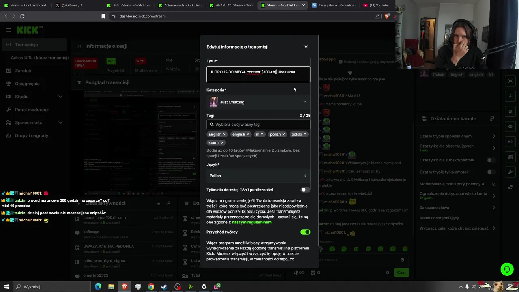The image size is (519, 292).
Task: Click the green Czat send button
Action: [x=401, y=273]
